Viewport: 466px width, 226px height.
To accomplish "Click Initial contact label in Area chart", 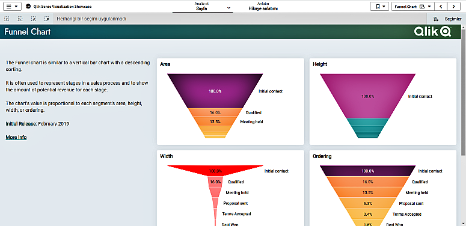I will [x=271, y=91].
